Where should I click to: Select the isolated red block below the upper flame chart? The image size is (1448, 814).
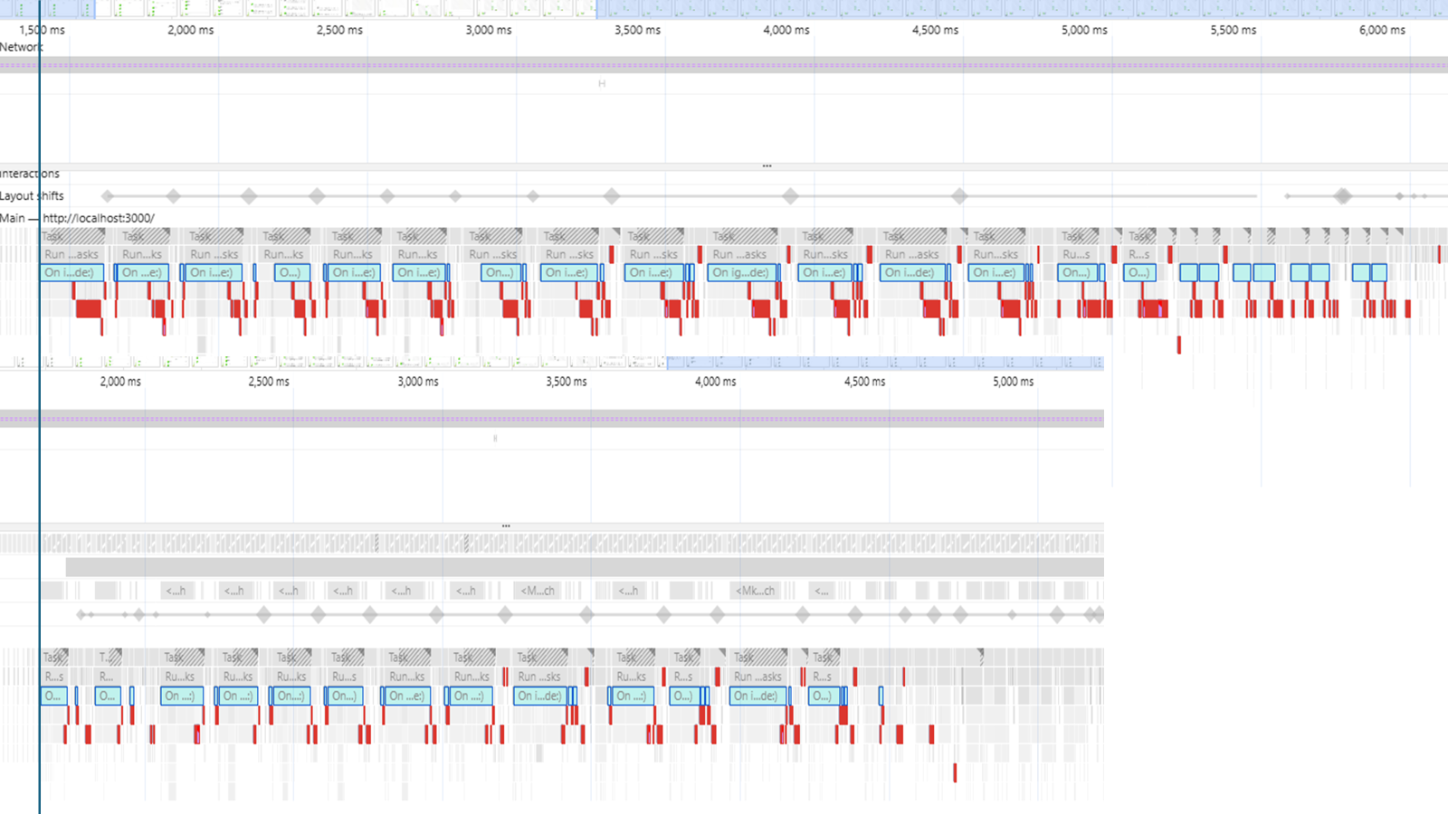(1179, 345)
